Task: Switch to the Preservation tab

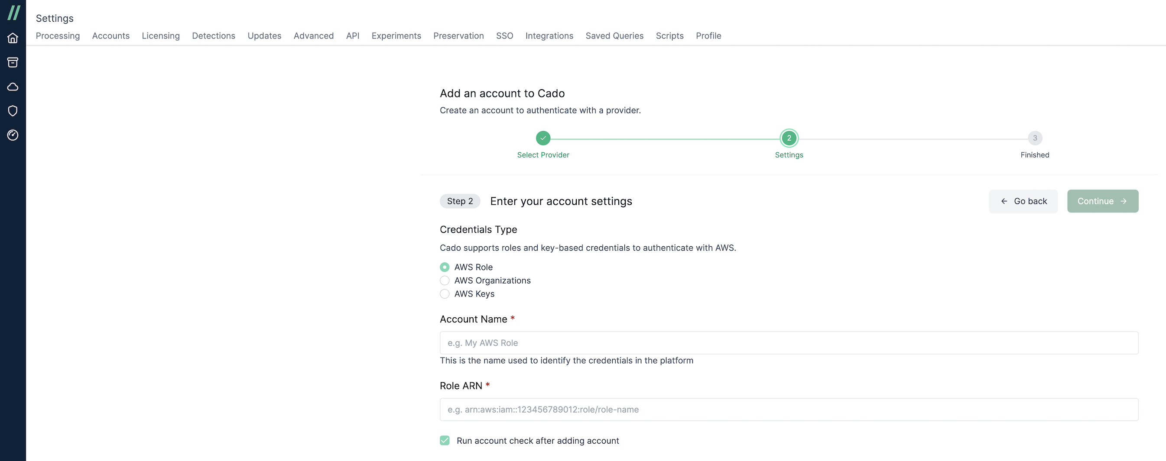Action: pos(458,36)
